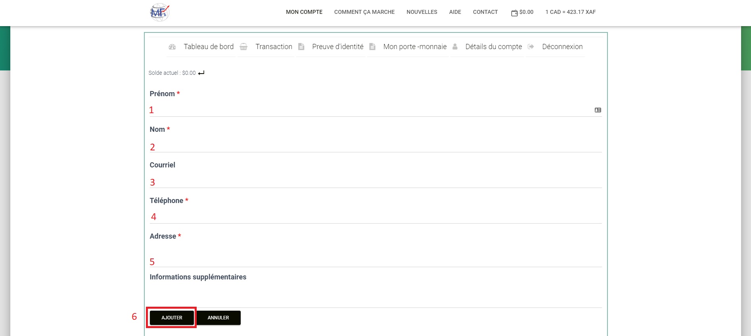Click into the Téléphone input field
Viewport: 751px width, 336px height.
(375, 217)
